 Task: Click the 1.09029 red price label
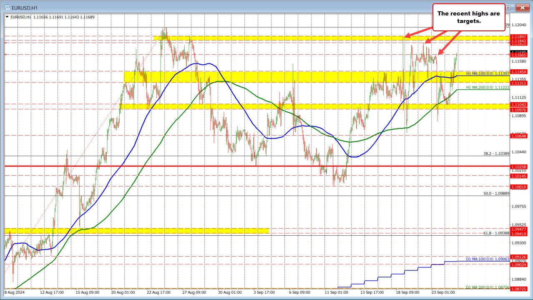[x=518, y=265]
